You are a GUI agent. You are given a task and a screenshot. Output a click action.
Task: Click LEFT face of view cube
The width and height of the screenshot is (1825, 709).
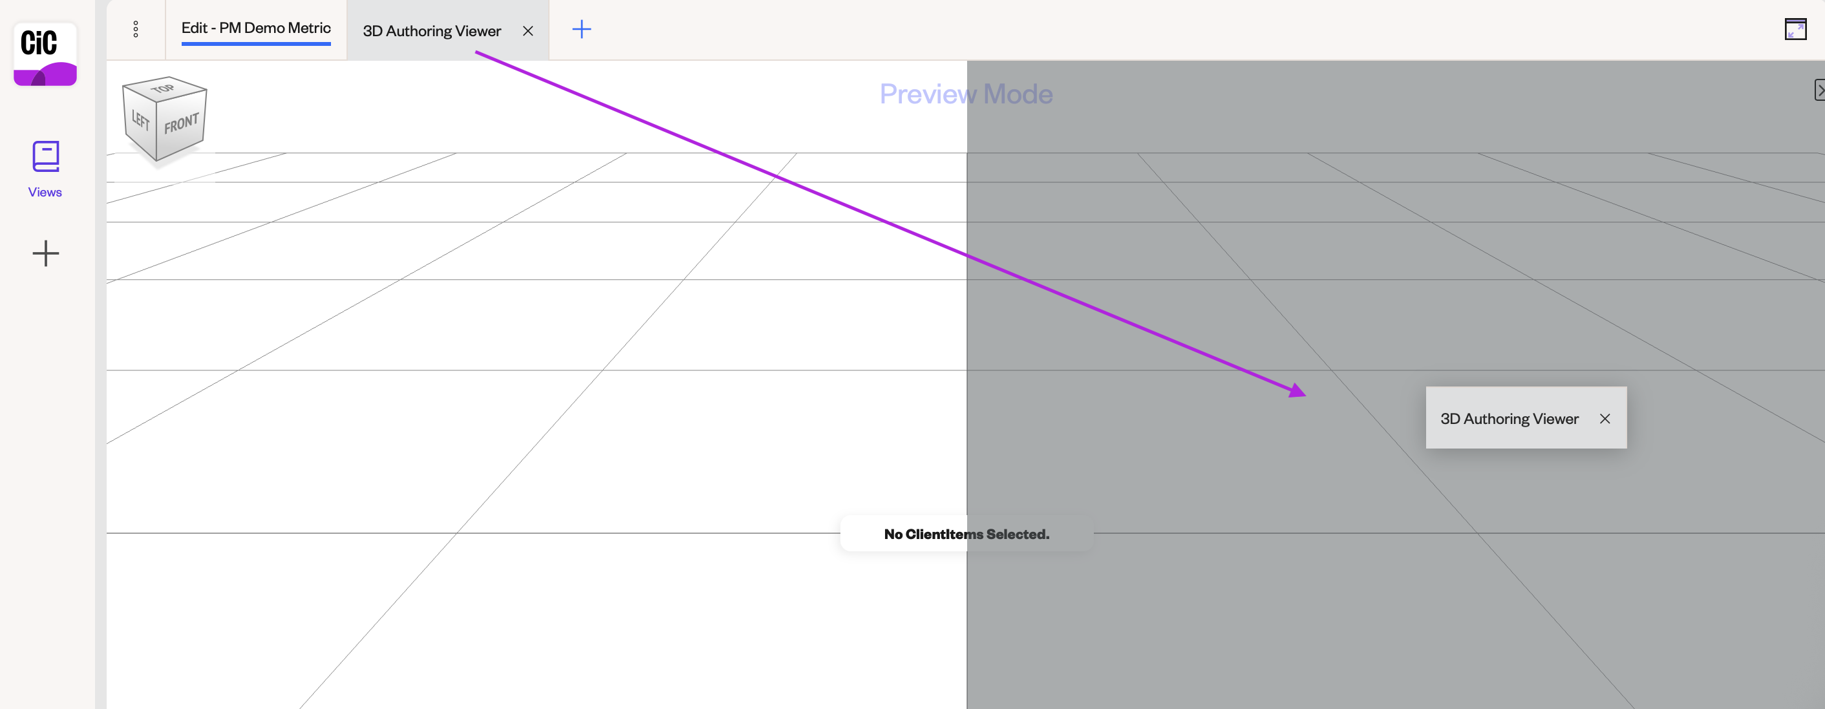[140, 122]
